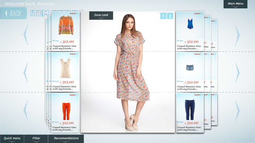Image resolution: width=255 pixels, height=143 pixels.
Task: Open the Quick menu tab
Action: (x=12, y=139)
